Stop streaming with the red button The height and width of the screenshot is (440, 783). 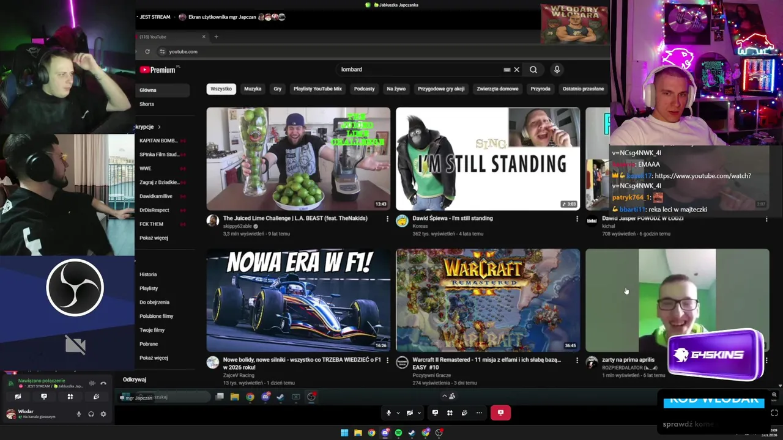[500, 413]
